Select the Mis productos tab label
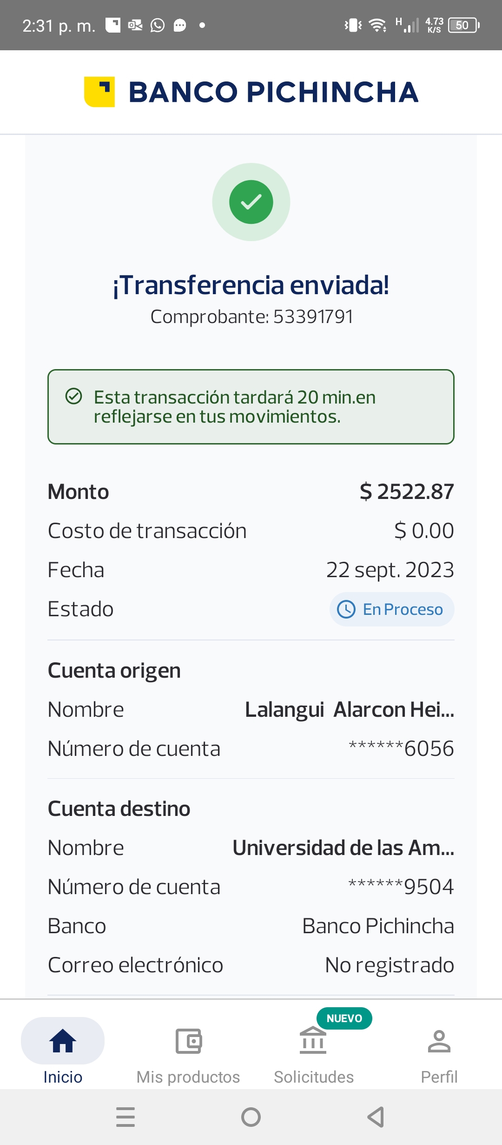The height and width of the screenshot is (1145, 502). [188, 1077]
